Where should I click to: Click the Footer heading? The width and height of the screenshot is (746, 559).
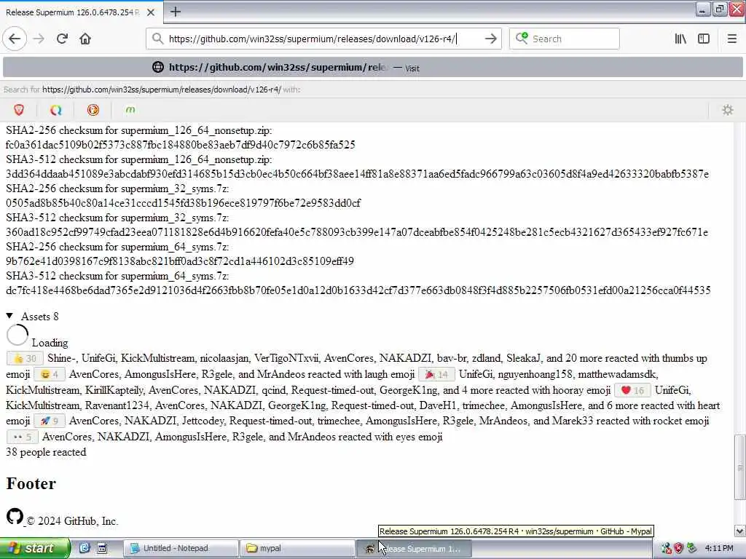click(31, 483)
